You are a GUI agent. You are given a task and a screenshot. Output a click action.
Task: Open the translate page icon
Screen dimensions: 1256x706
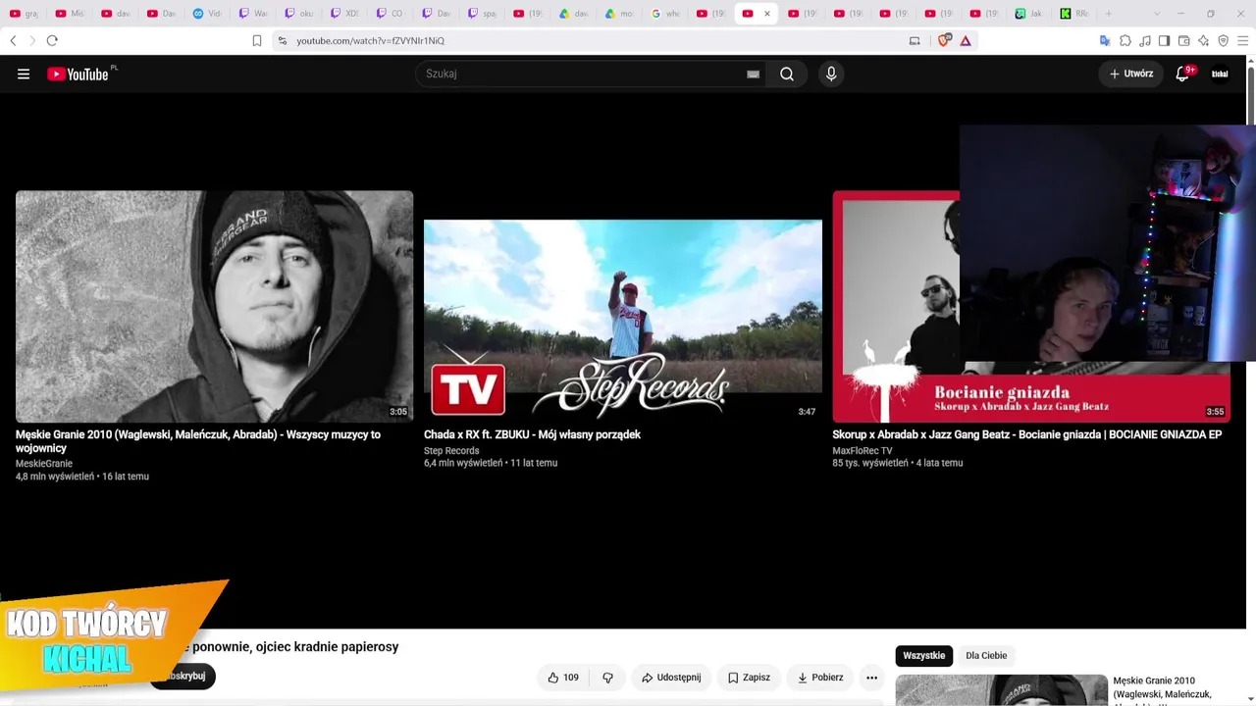point(1105,40)
